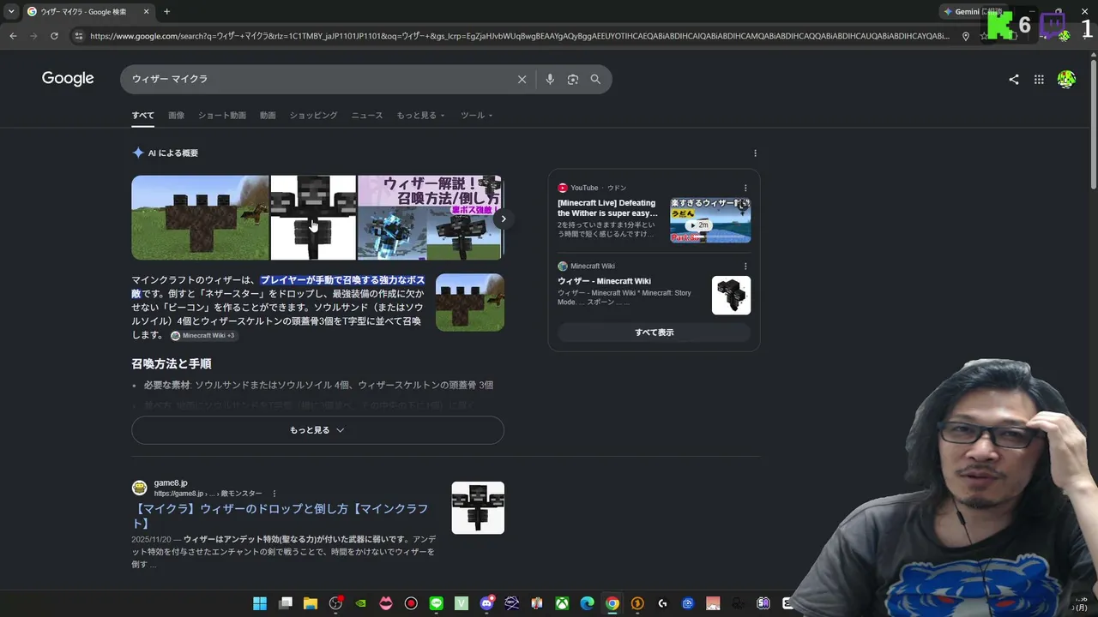Open the soul sand T-shape carousel image
The height and width of the screenshot is (617, 1098).
coord(200,218)
